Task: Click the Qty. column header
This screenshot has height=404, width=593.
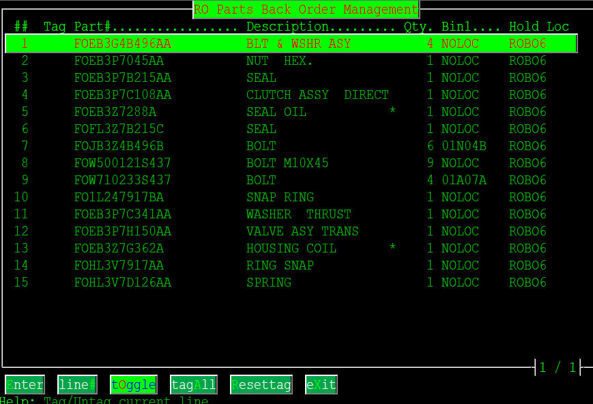Action: click(418, 27)
